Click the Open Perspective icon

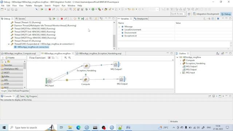(189, 14)
